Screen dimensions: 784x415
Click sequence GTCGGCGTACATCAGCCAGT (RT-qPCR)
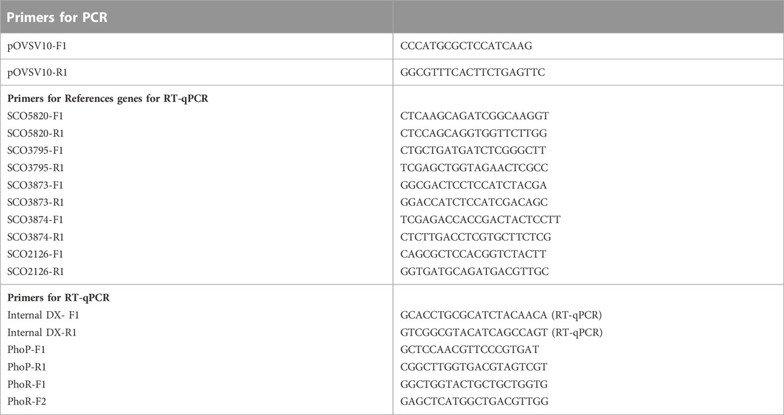501,332
